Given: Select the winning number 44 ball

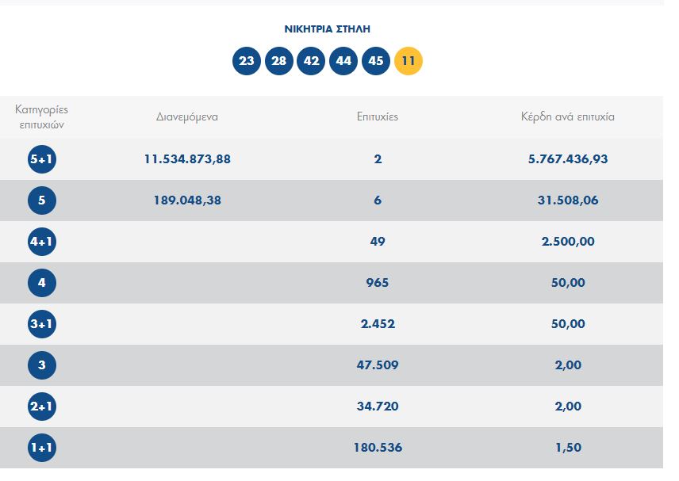Looking at the screenshot, I should click(343, 61).
